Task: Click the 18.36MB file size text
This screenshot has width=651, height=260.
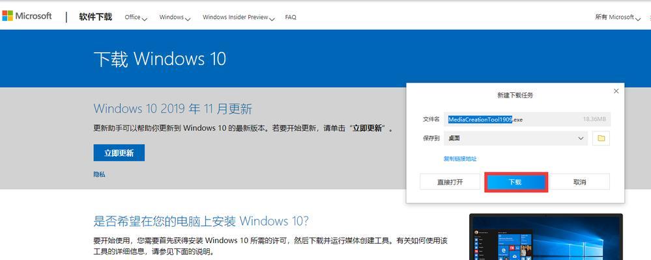Action: (594, 119)
